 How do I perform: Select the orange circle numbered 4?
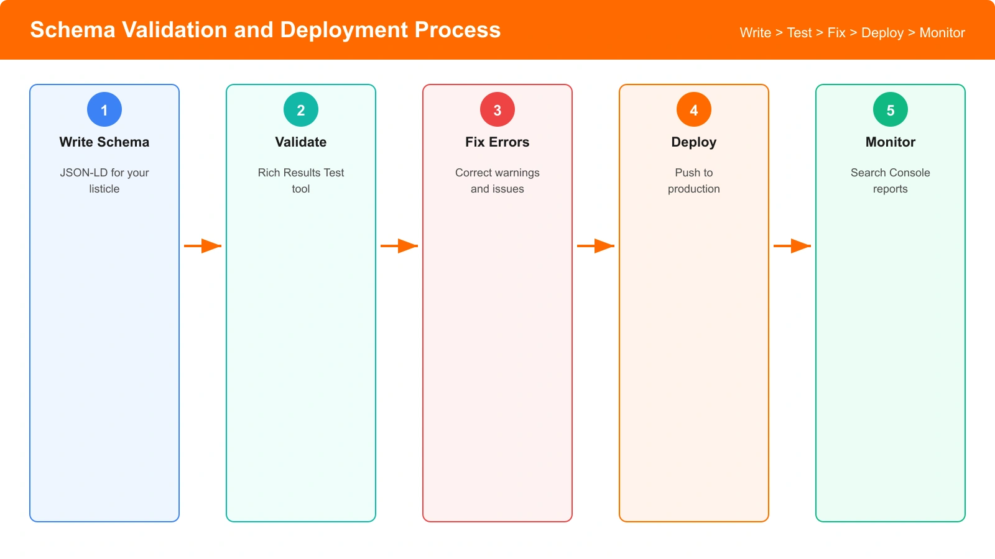tap(693, 109)
